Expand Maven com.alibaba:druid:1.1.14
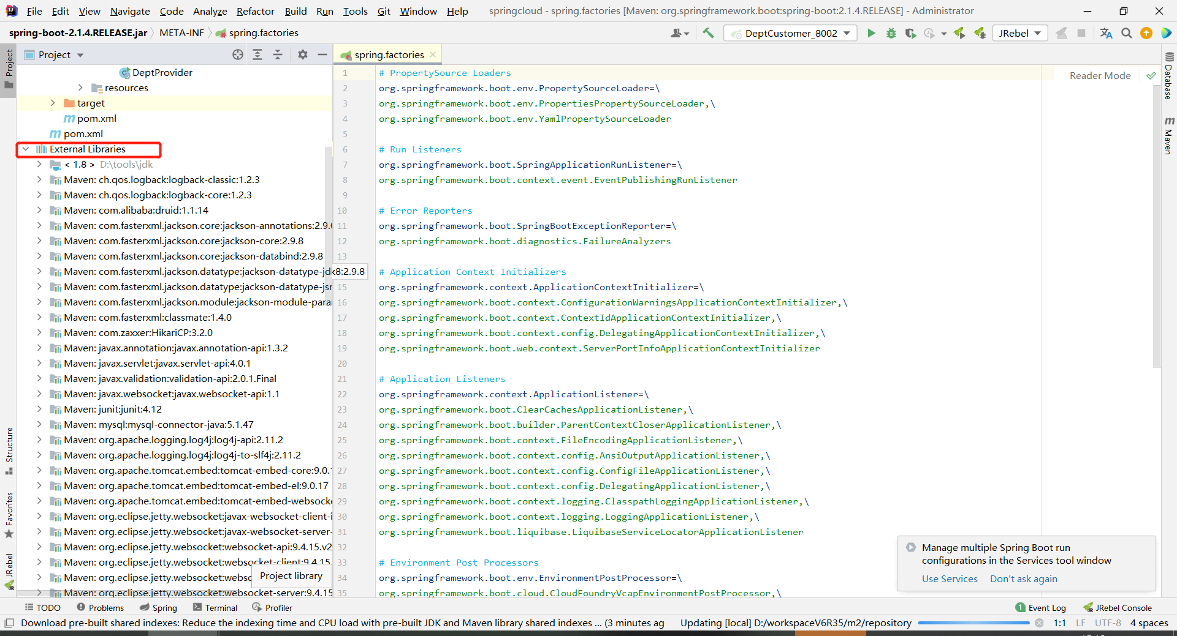This screenshot has height=636, width=1177. (x=39, y=210)
